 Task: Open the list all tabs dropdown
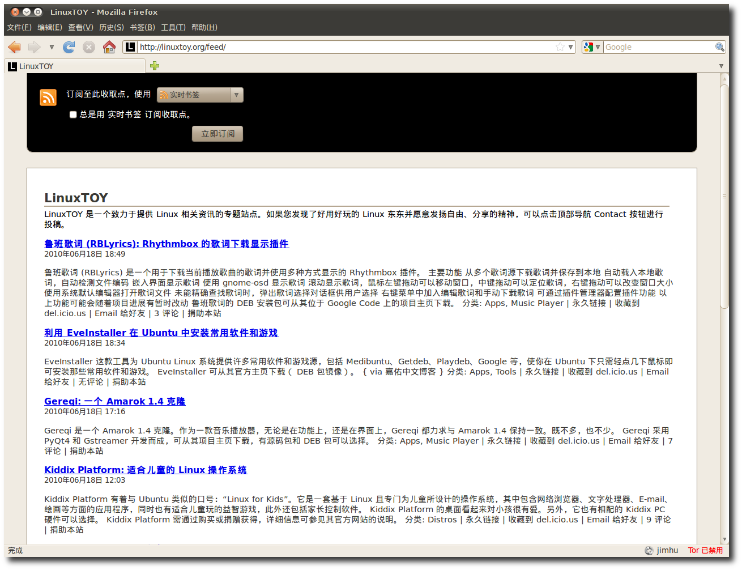point(721,66)
